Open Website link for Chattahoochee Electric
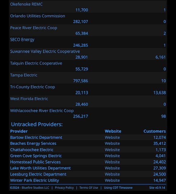This screenshot has width=176, height=194. (x=112, y=150)
